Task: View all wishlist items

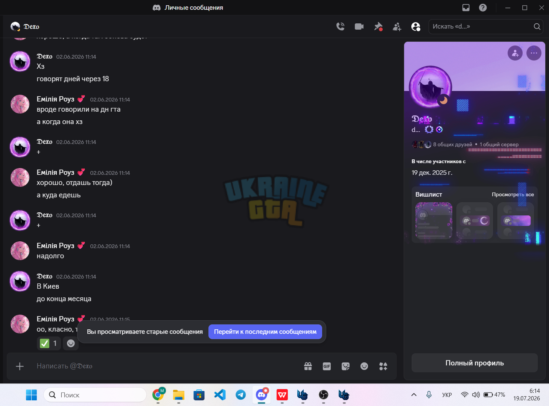Action: tap(513, 194)
